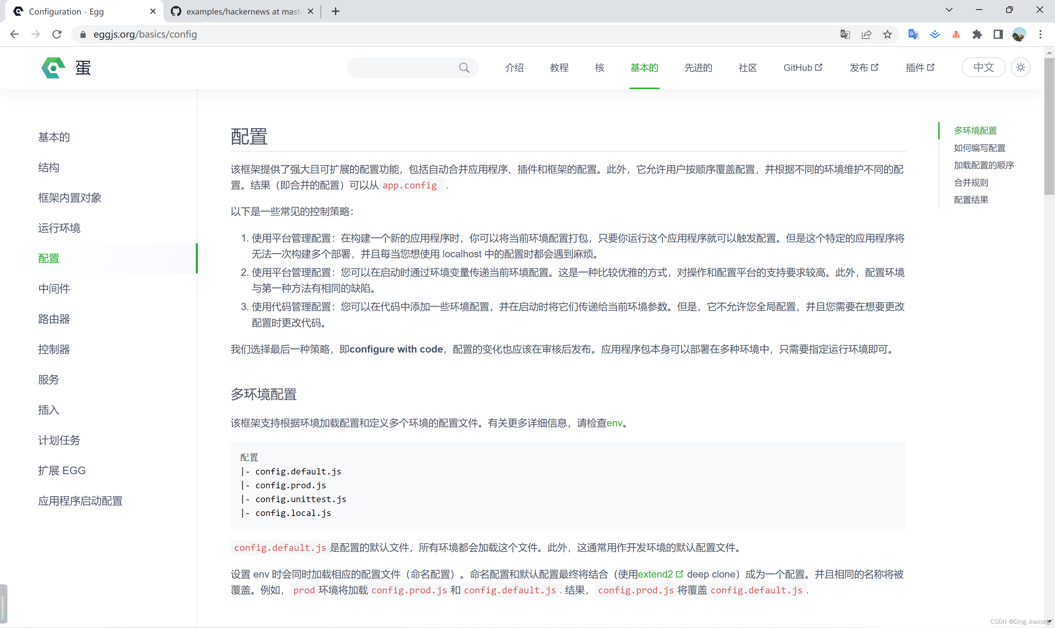Jump to 合并规则 in the outline

pos(971,183)
